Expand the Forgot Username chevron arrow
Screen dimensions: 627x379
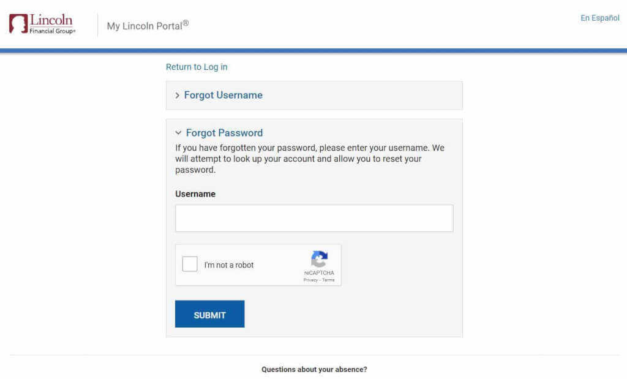pos(178,96)
